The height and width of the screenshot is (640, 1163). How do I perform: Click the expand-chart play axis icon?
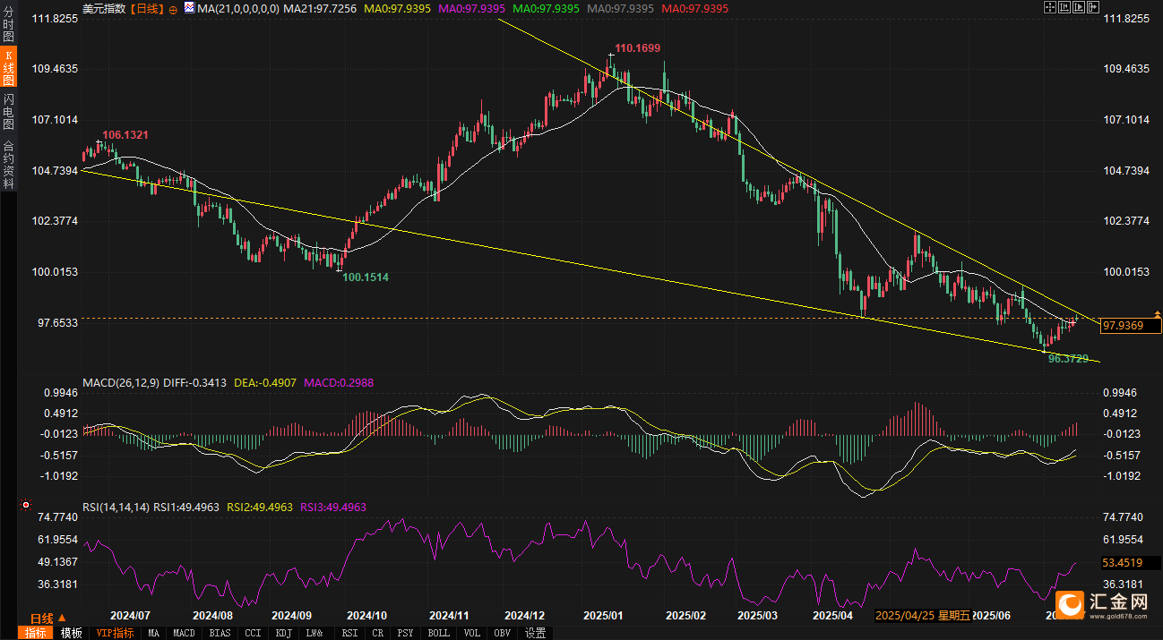click(1079, 7)
